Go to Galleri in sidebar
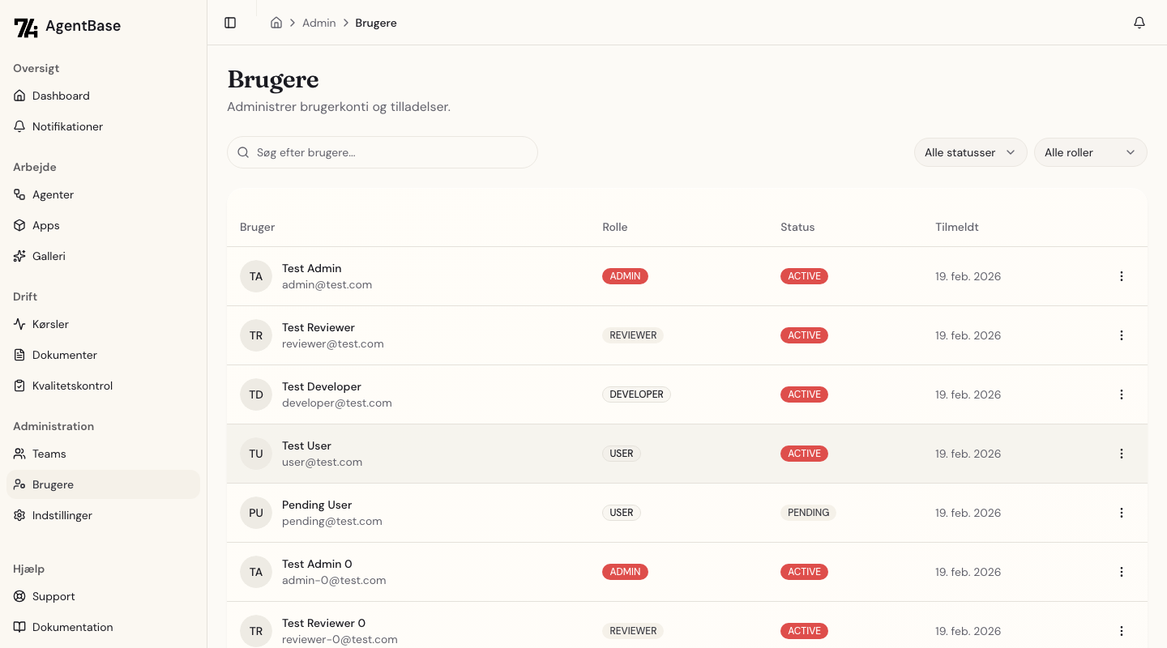The image size is (1167, 648). pyautogui.click(x=49, y=256)
